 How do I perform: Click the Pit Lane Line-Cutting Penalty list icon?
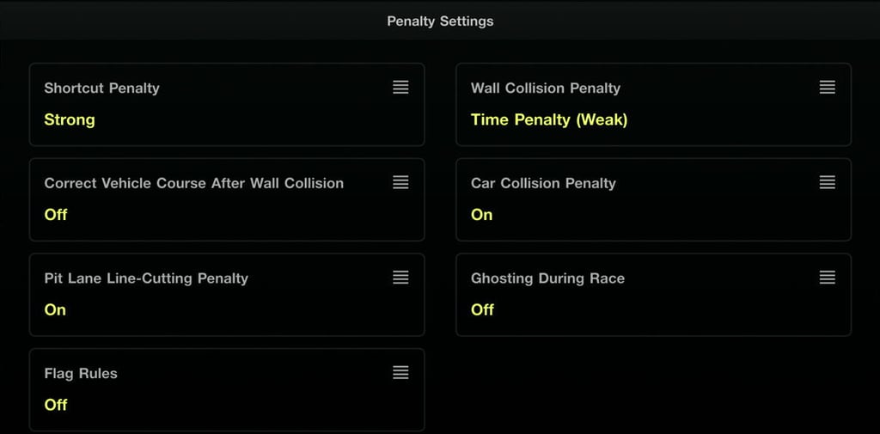[400, 278]
